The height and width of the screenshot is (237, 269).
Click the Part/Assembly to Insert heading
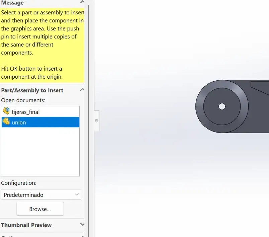pyautogui.click(x=32, y=90)
